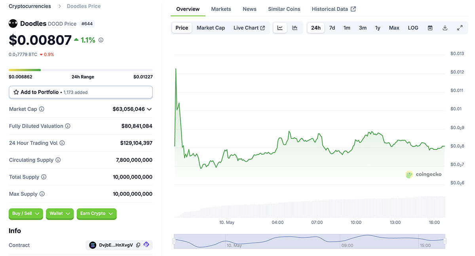Click Circulating Supply info icon
This screenshot has height=256, width=475.
tap(58, 160)
